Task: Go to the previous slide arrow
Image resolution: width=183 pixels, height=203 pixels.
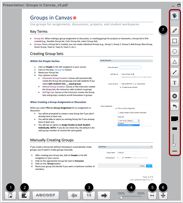Action: click(74, 196)
